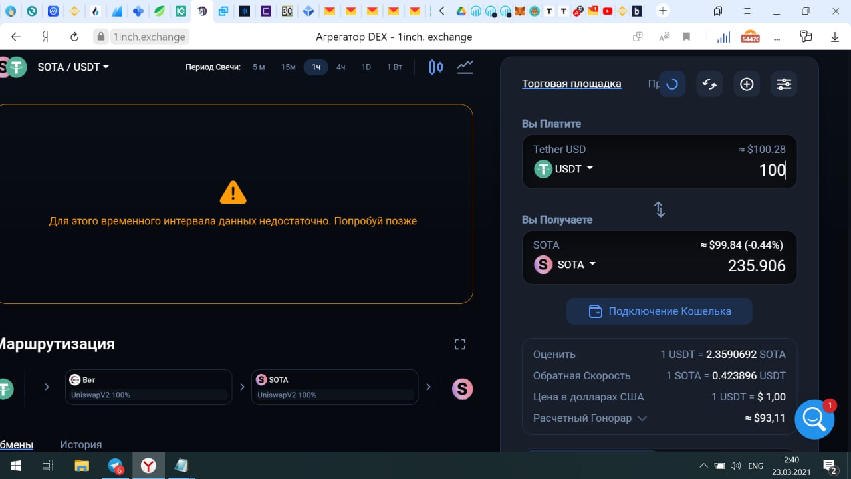Screen dimensions: 851x479
Task: Click the SOTA UniswapV2 route card
Action: click(x=335, y=387)
